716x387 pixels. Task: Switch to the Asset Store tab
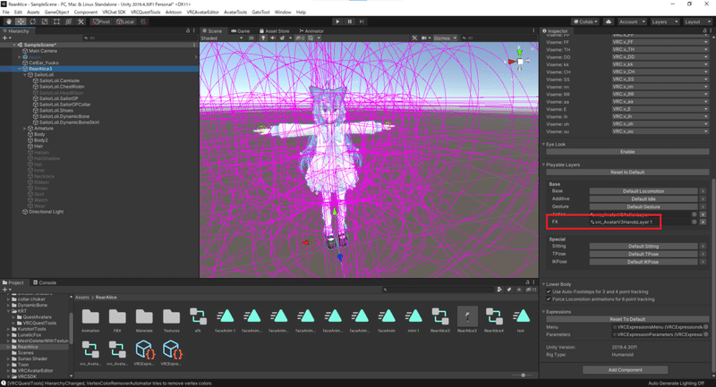274,31
